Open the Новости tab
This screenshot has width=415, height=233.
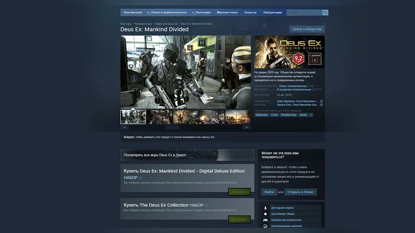pos(250,12)
